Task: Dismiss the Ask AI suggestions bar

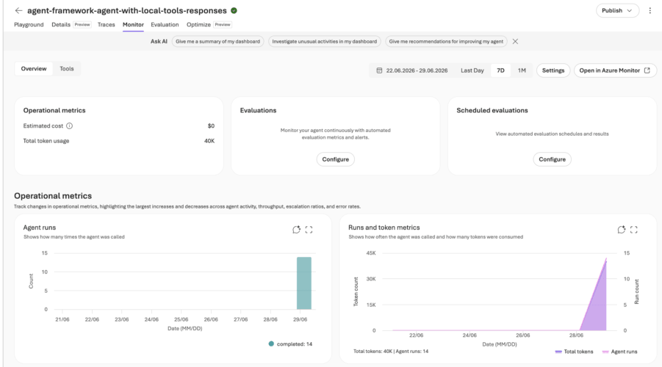Action: click(515, 41)
